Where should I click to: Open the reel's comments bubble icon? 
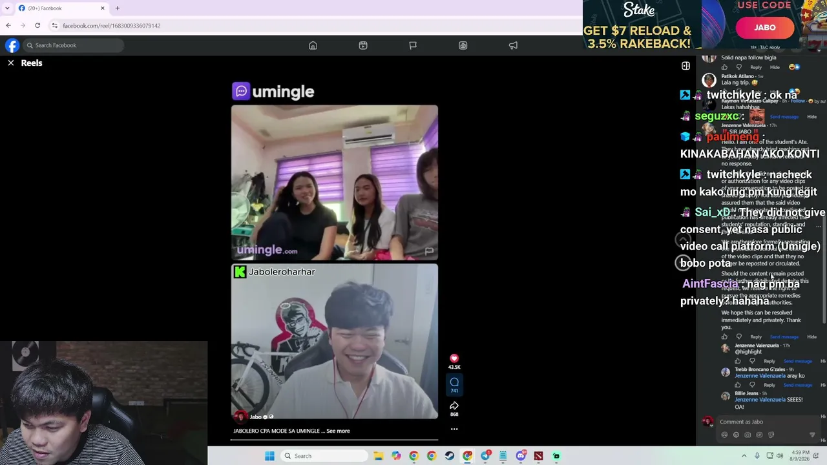pyautogui.click(x=454, y=382)
